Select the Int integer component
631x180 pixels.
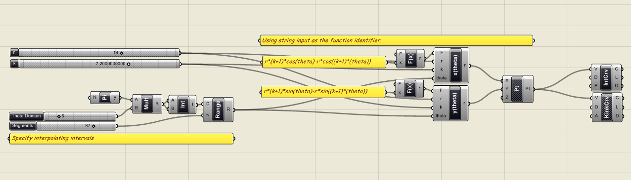tap(183, 104)
